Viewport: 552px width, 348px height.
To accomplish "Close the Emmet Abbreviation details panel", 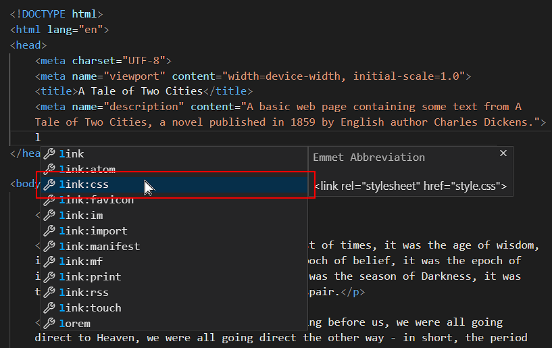I will [x=503, y=154].
